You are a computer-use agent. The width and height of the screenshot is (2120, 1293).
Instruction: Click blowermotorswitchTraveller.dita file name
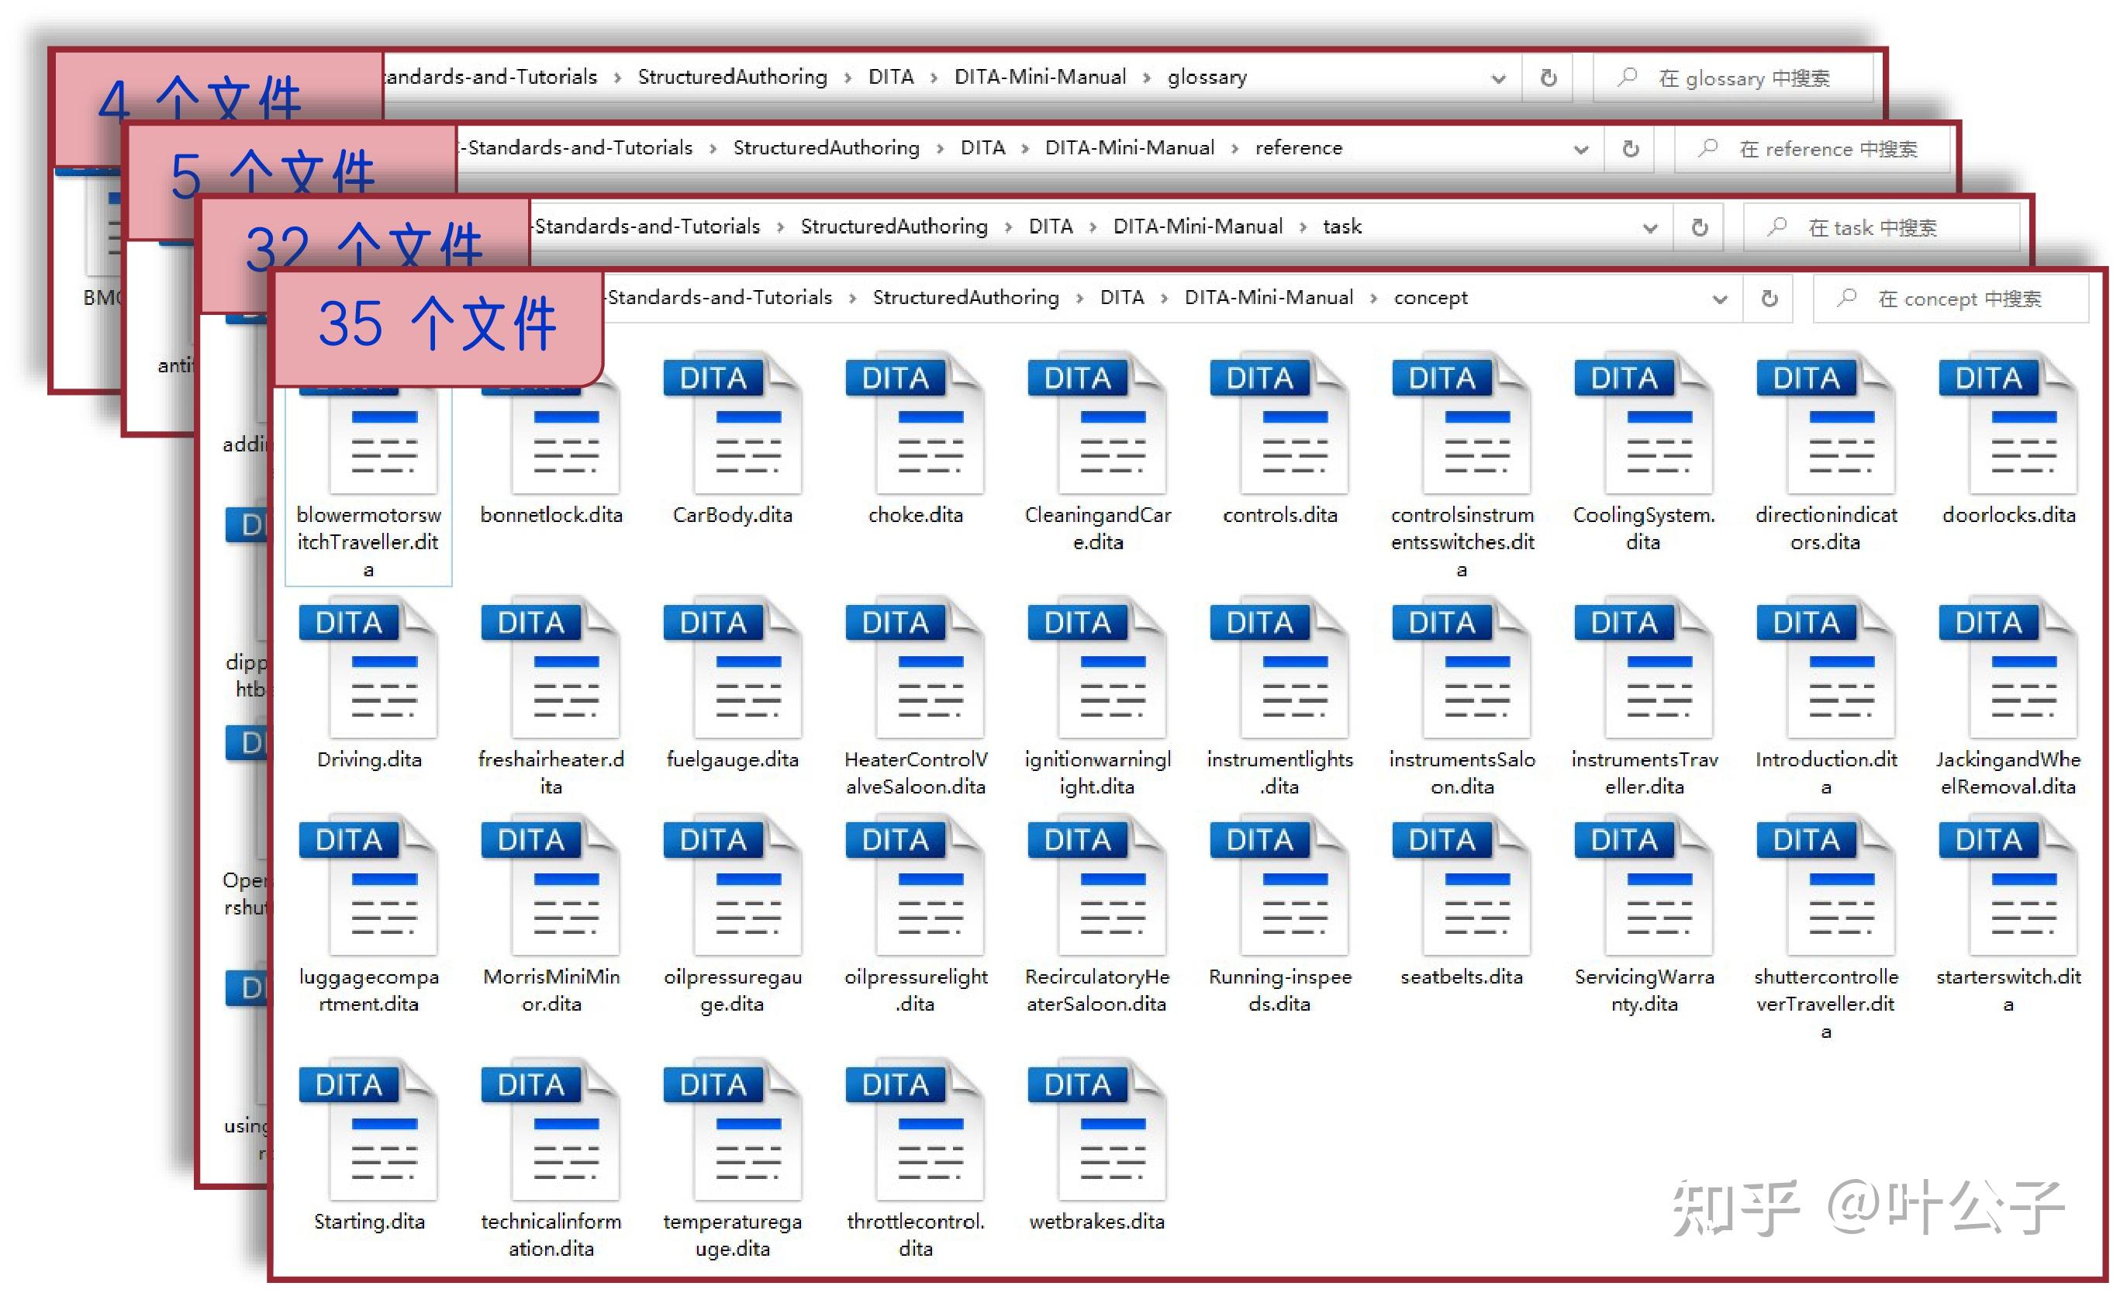click(x=368, y=542)
